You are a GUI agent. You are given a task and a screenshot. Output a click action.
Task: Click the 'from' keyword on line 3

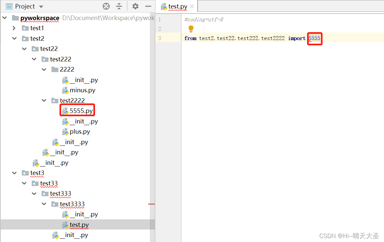[x=190, y=38]
